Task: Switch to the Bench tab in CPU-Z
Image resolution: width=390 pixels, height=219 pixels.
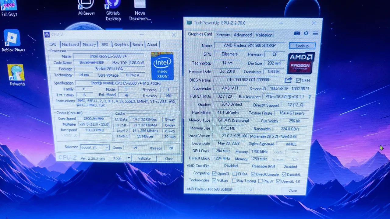Action: 137,44
